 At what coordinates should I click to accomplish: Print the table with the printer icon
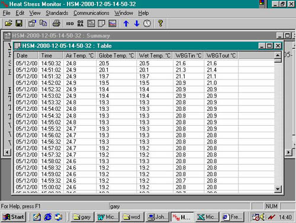[56, 24]
